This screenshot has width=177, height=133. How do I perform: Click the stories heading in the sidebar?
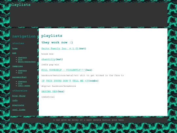[x=18, y=43]
